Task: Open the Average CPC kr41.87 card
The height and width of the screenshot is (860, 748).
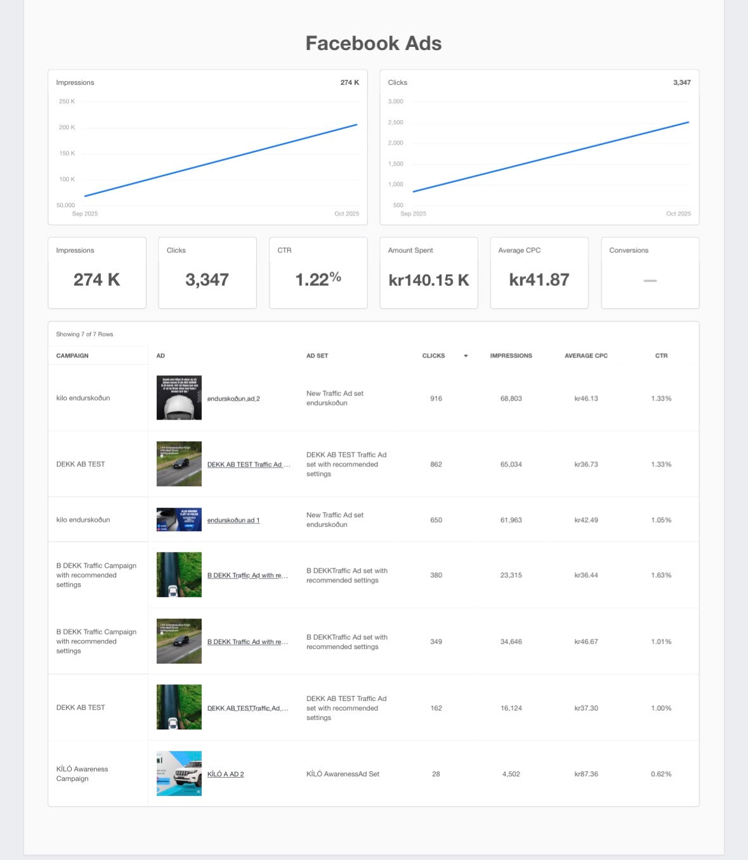Action: [x=539, y=273]
